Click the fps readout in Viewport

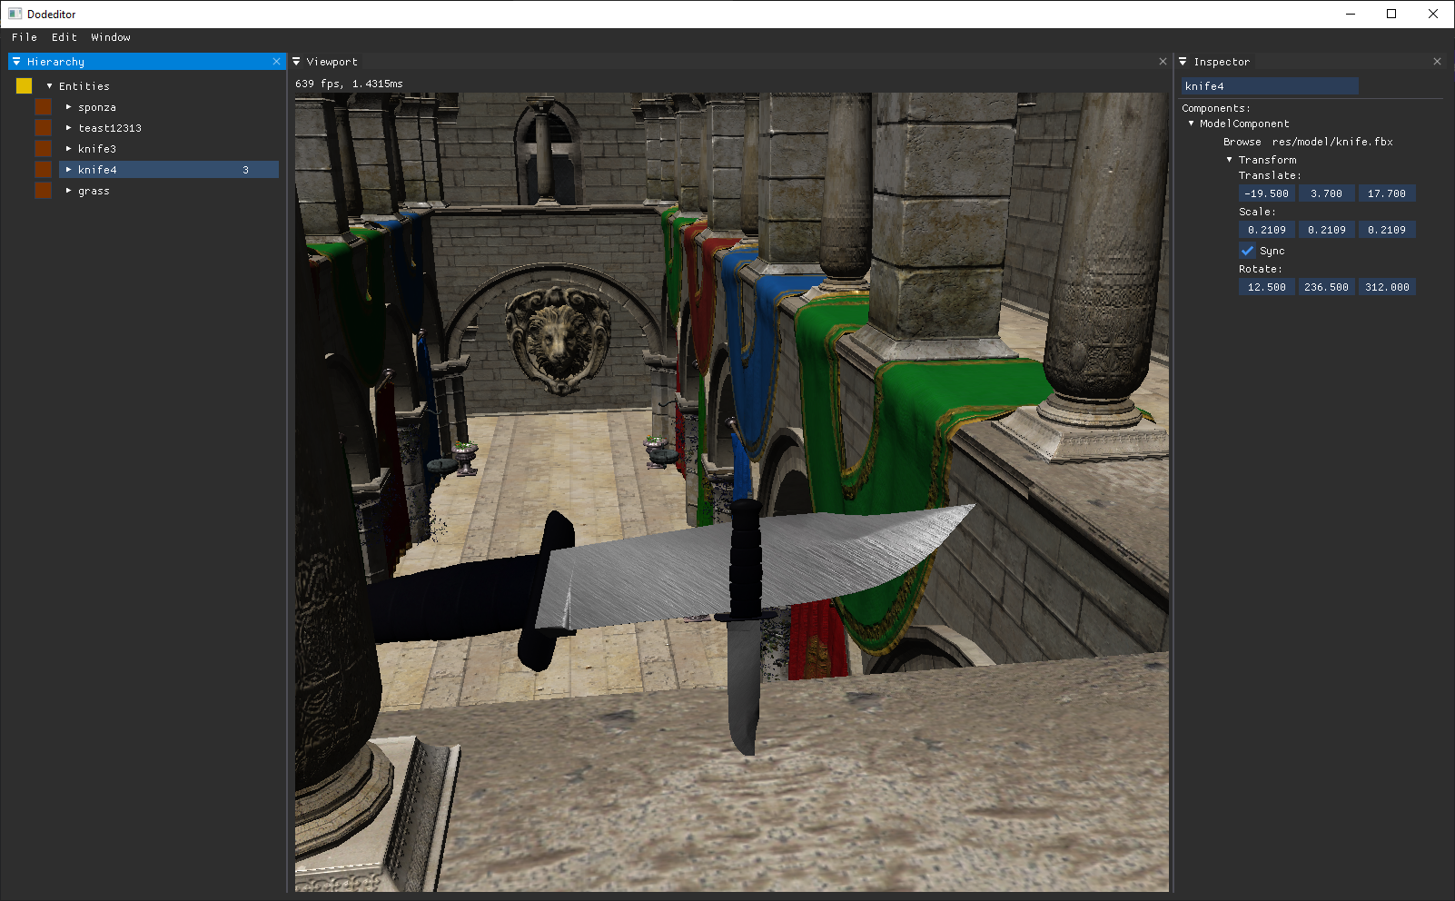[349, 84]
